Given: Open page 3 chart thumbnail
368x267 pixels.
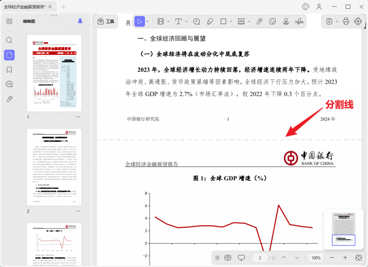Looking at the screenshot, I should (54, 245).
